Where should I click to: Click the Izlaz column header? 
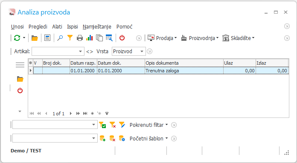tap(272, 63)
